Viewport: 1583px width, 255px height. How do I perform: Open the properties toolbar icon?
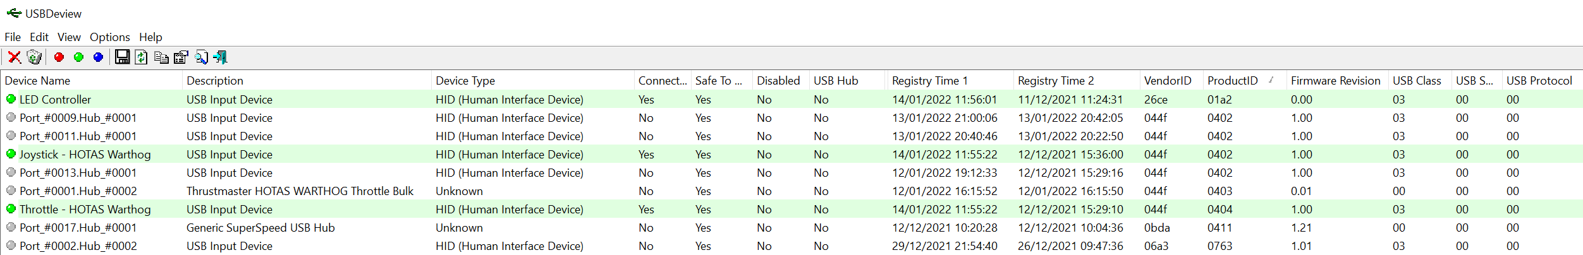181,57
